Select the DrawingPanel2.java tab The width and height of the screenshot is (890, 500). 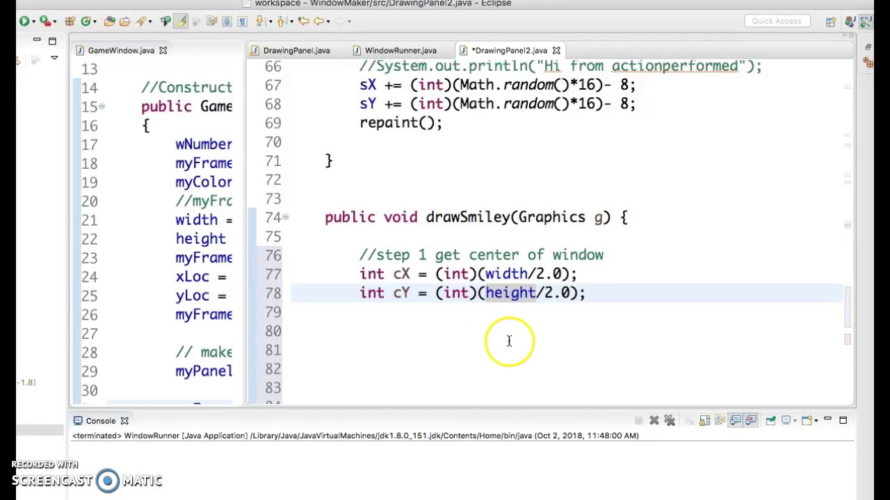(x=509, y=50)
